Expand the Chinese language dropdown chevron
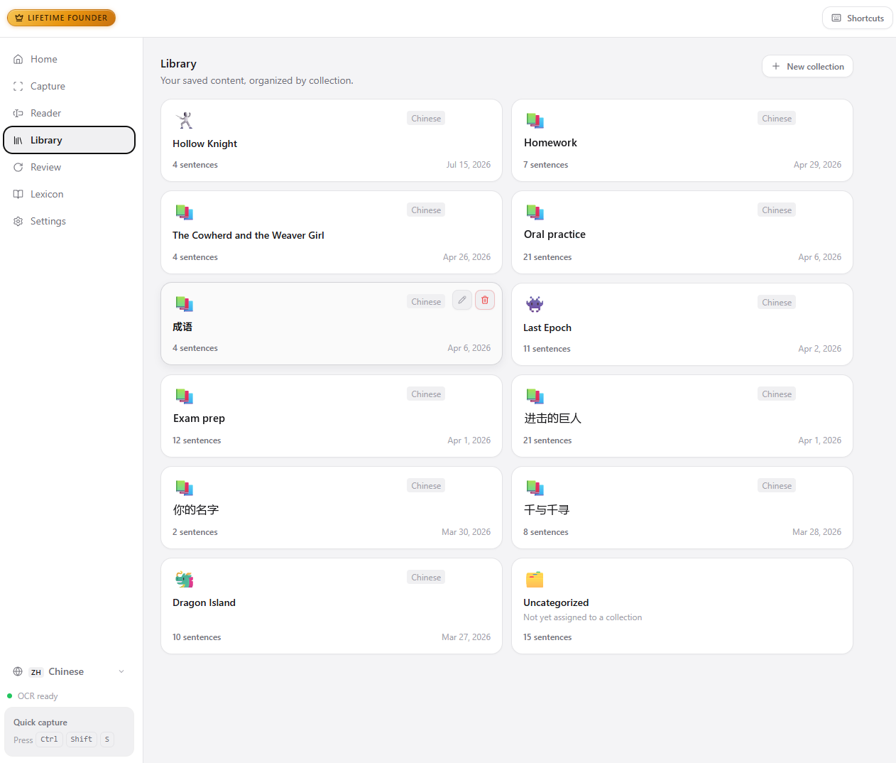The image size is (896, 763). (121, 671)
